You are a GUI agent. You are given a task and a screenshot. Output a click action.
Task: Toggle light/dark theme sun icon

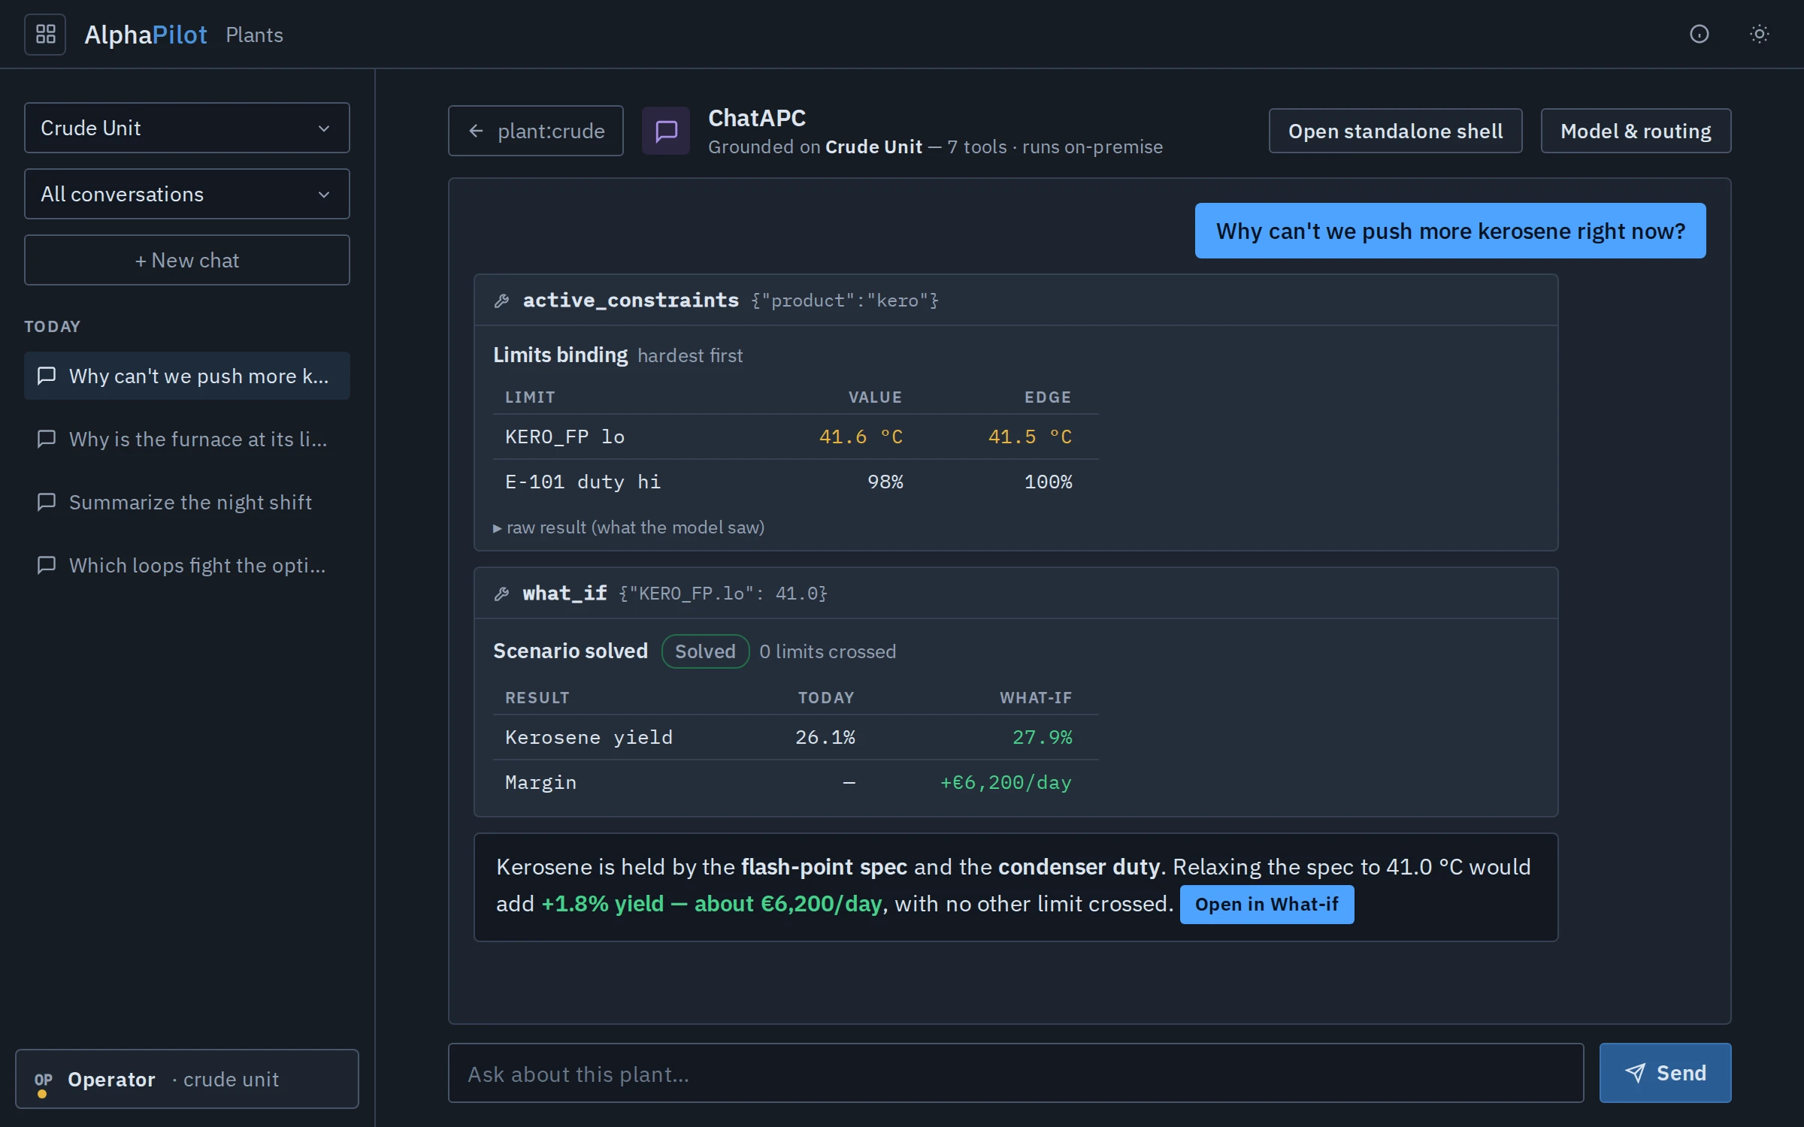[x=1759, y=35]
